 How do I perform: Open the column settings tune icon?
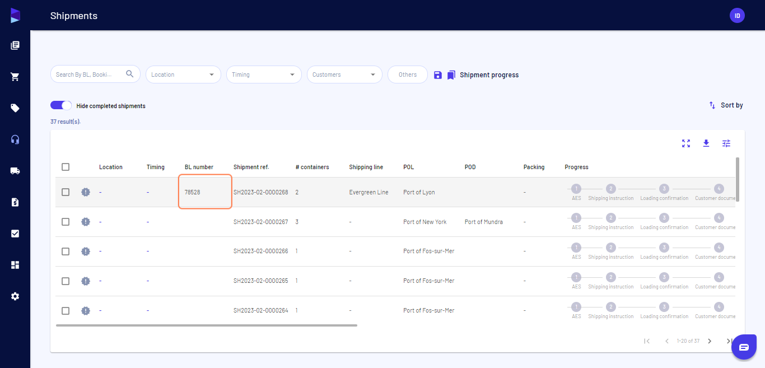[x=726, y=143]
